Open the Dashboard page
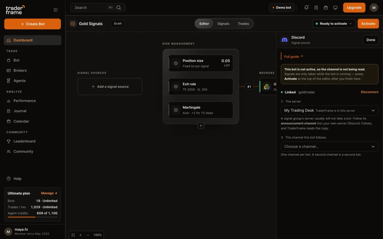The image size is (383, 239). tap(33, 40)
